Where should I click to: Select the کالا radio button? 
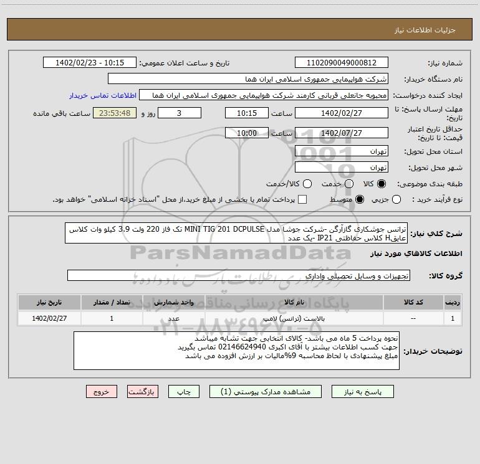point(382,184)
